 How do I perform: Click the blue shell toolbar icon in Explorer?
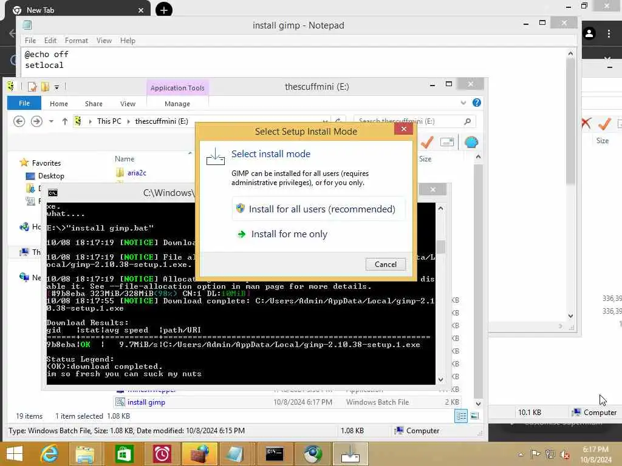[x=471, y=142]
